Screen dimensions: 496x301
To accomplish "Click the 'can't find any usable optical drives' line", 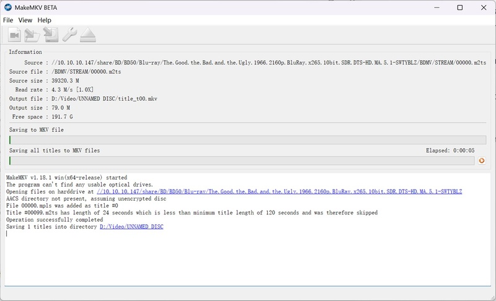I will click(79, 185).
